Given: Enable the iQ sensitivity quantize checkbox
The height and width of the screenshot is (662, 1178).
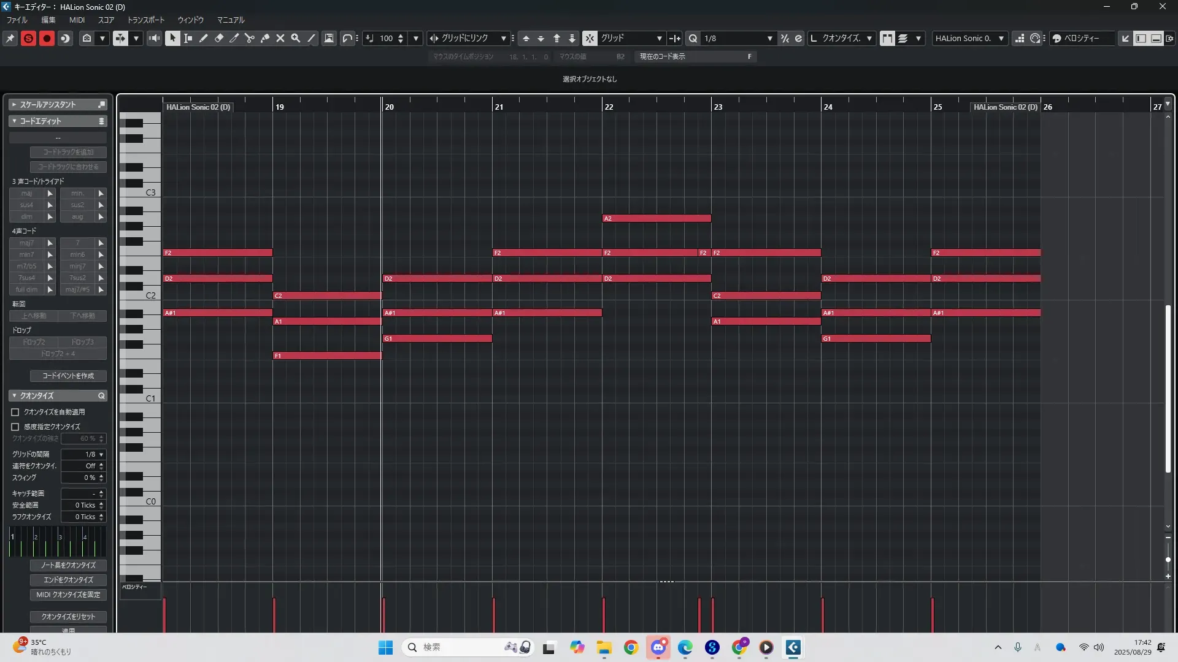Looking at the screenshot, I should [x=15, y=427].
